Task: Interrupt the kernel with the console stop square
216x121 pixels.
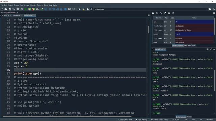Action: pos(208,49)
